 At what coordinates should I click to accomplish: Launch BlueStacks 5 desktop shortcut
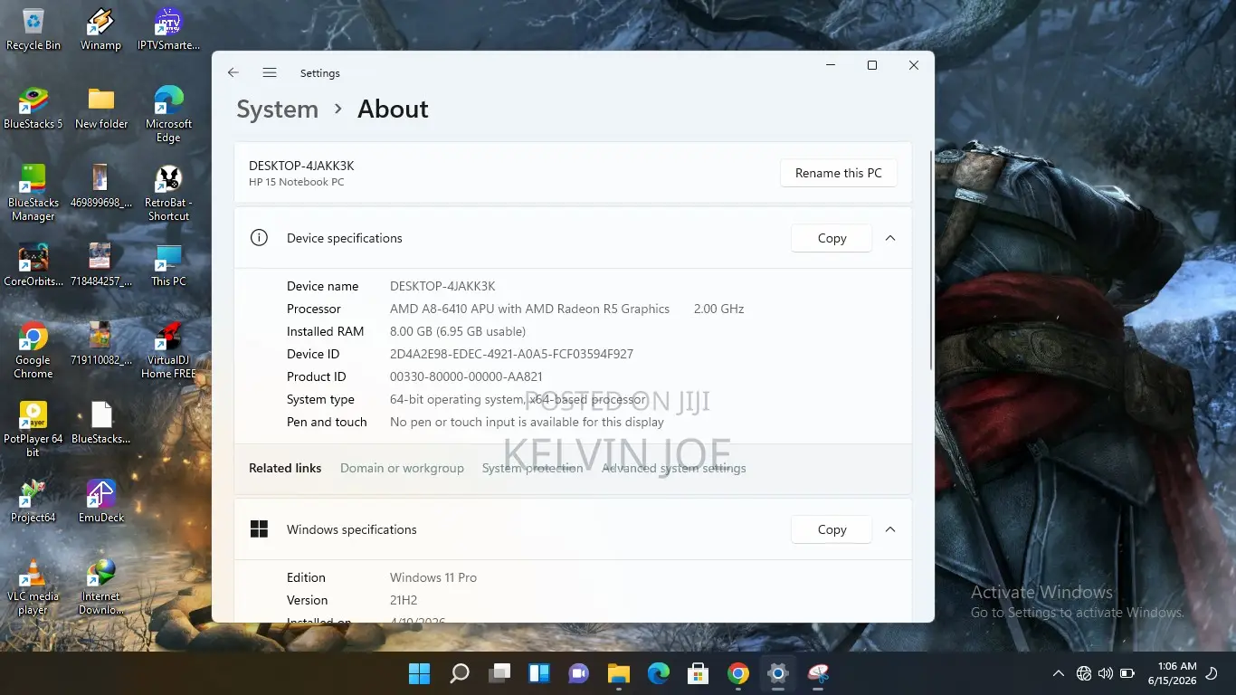click(33, 109)
